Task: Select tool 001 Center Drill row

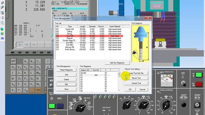Action: tap(89, 29)
